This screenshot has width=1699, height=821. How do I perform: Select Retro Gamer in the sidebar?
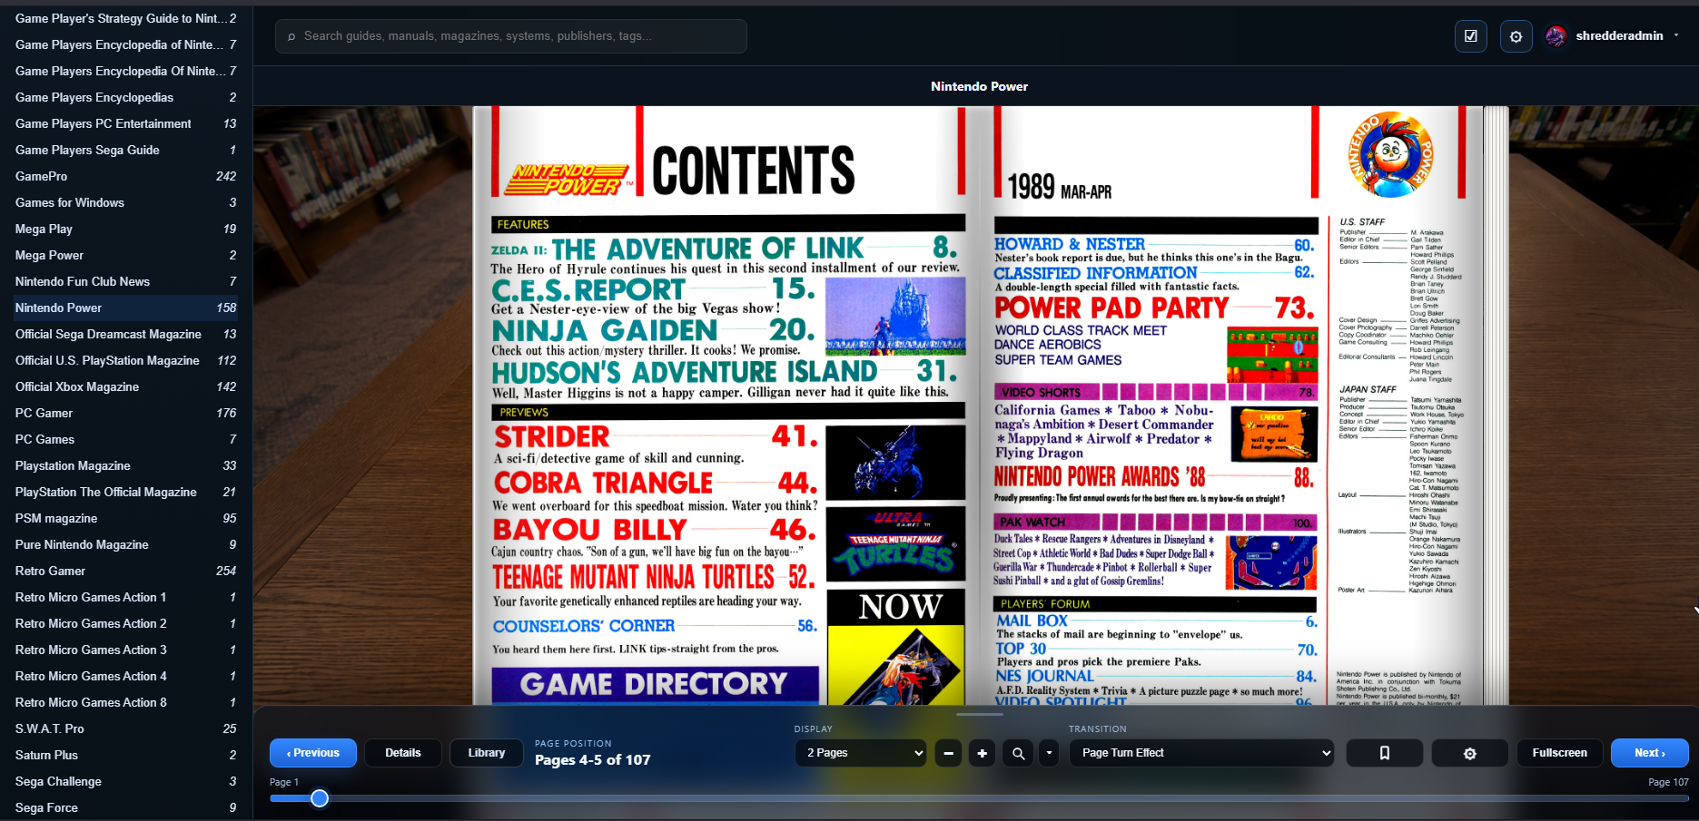(x=126, y=571)
